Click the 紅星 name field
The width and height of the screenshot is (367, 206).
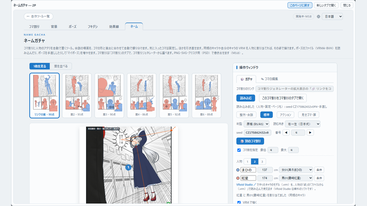point(248,178)
